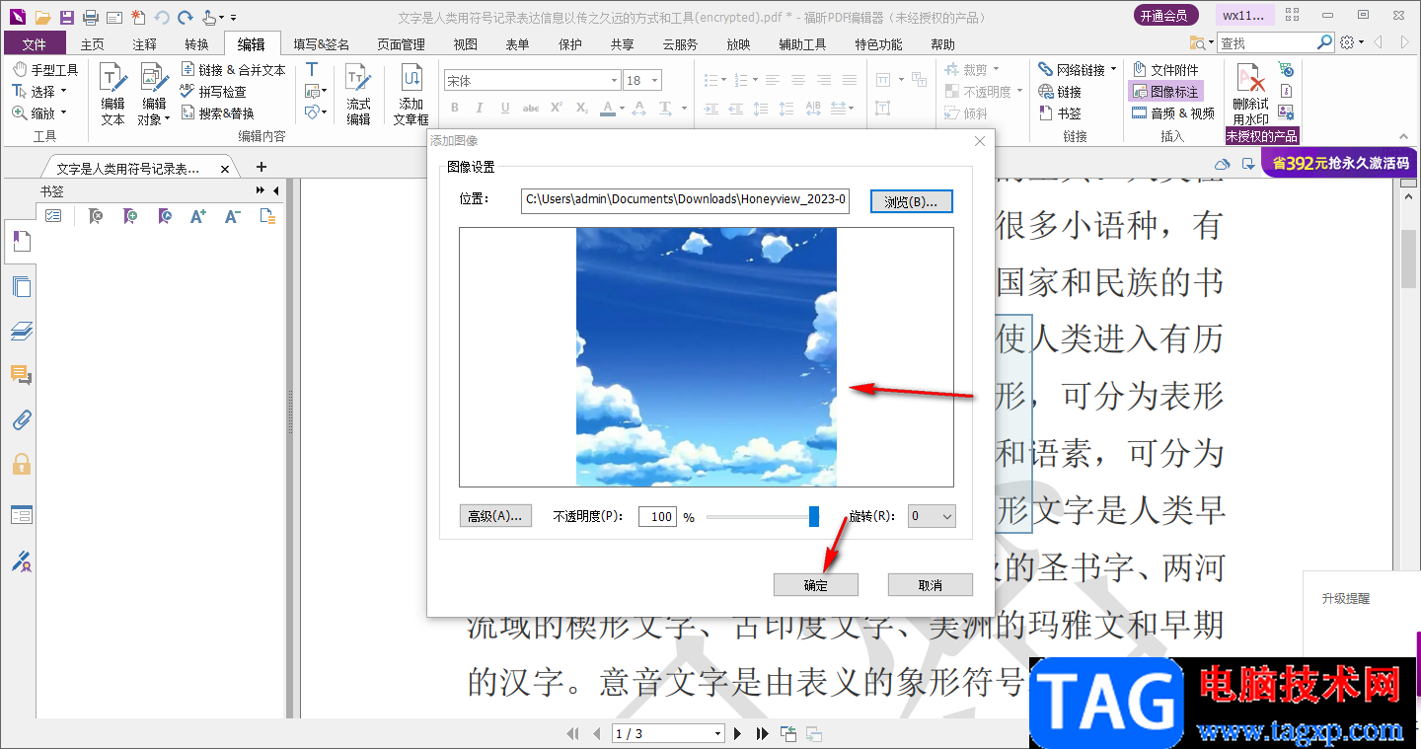This screenshot has width=1421, height=749.
Task: Click 删除试用水印 remove trial watermark
Action: [1250, 95]
